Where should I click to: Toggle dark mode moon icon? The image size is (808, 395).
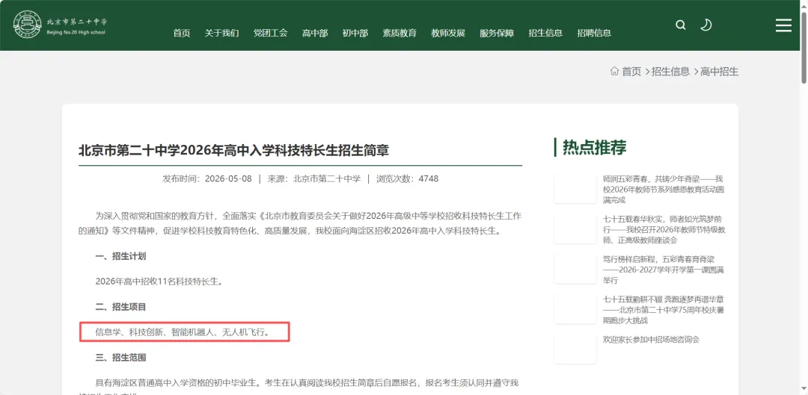tap(706, 25)
